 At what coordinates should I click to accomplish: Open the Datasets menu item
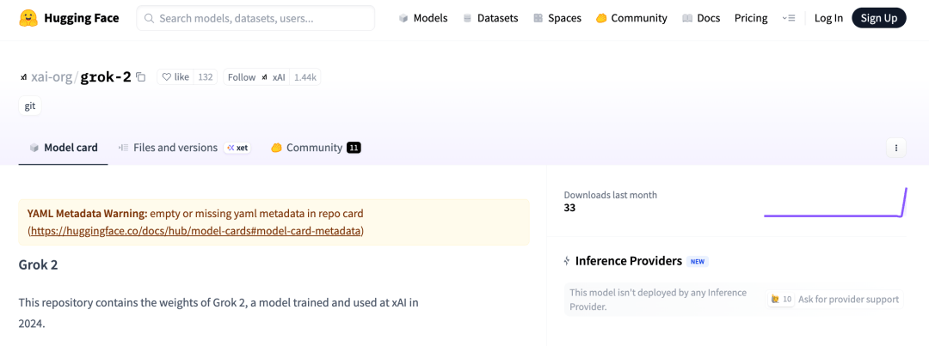coord(490,18)
